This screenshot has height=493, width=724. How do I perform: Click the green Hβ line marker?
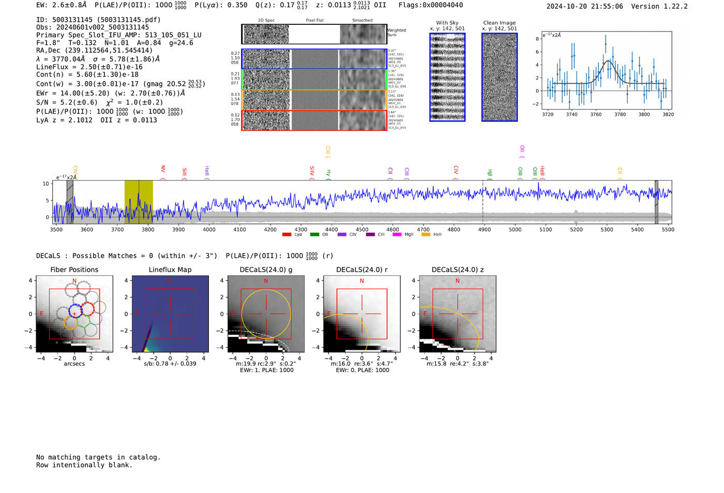[490, 174]
